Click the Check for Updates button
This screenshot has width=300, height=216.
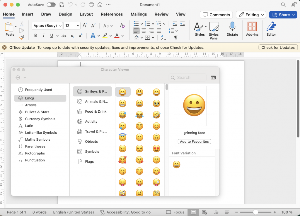point(278,48)
